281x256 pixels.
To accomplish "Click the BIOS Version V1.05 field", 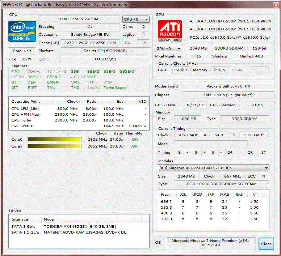I will pos(257,105).
